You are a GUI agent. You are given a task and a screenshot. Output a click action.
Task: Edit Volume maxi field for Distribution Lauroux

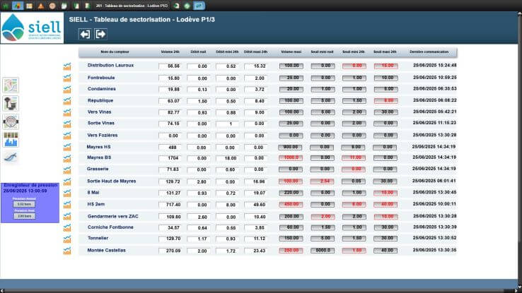pyautogui.click(x=291, y=66)
